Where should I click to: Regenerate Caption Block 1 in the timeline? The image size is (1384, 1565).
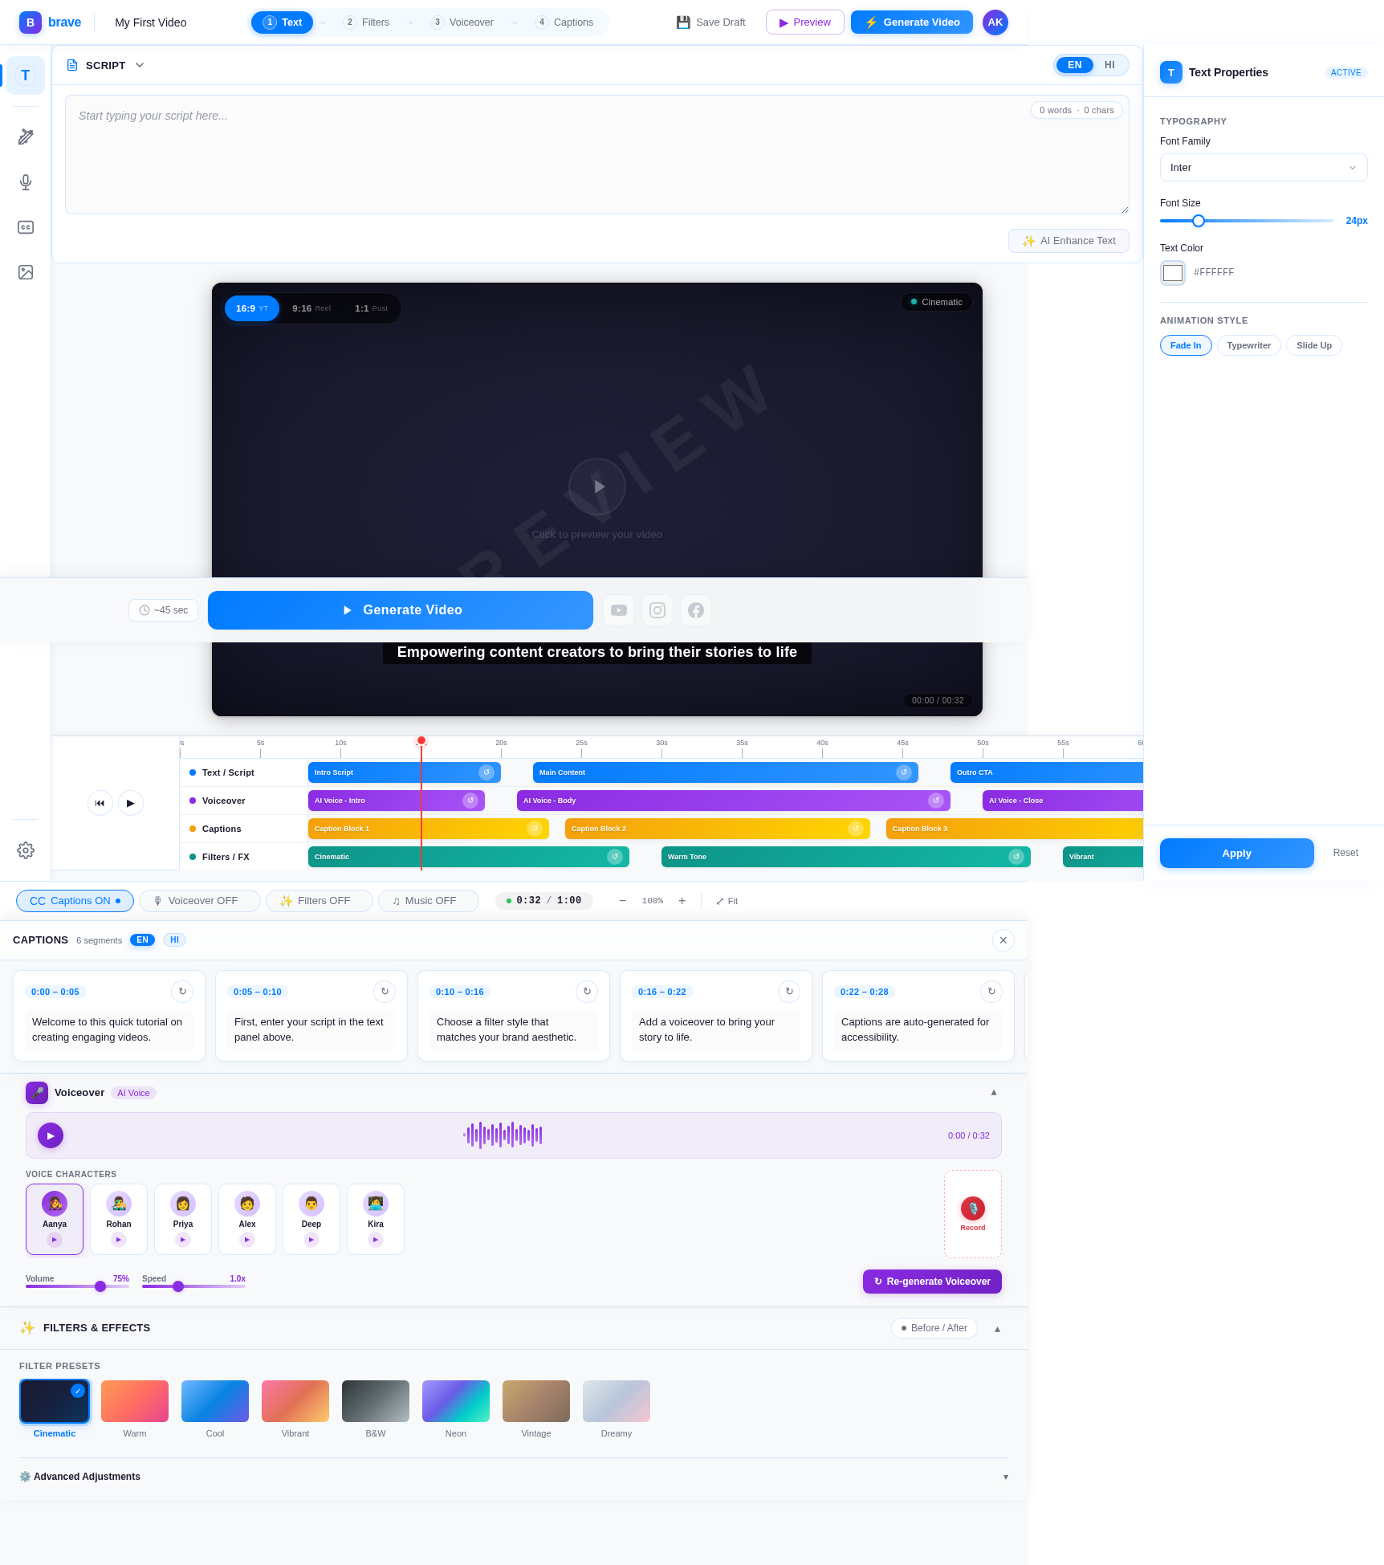535,828
